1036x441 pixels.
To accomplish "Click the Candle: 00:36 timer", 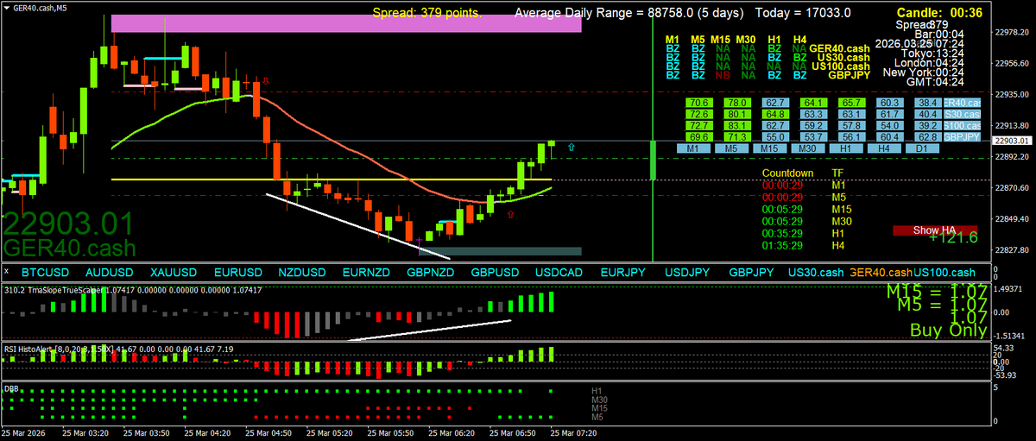I will [938, 12].
